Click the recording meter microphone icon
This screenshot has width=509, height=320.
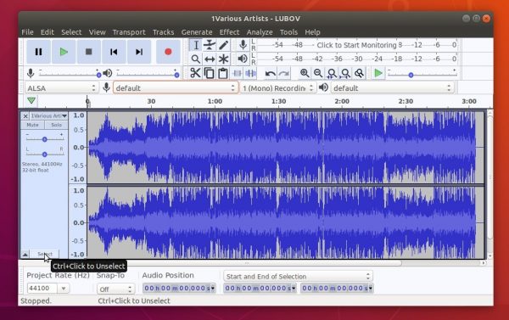pos(243,45)
